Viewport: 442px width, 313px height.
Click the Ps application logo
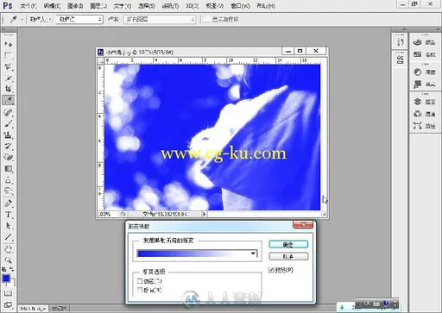(x=8, y=5)
